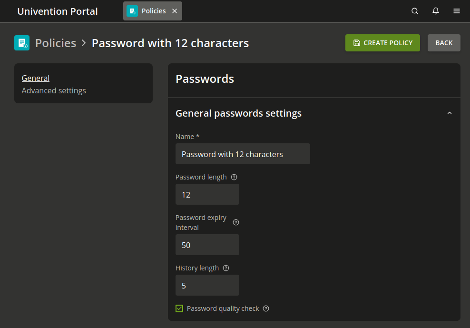Show help for Password quality check
470x328 pixels.
266,308
